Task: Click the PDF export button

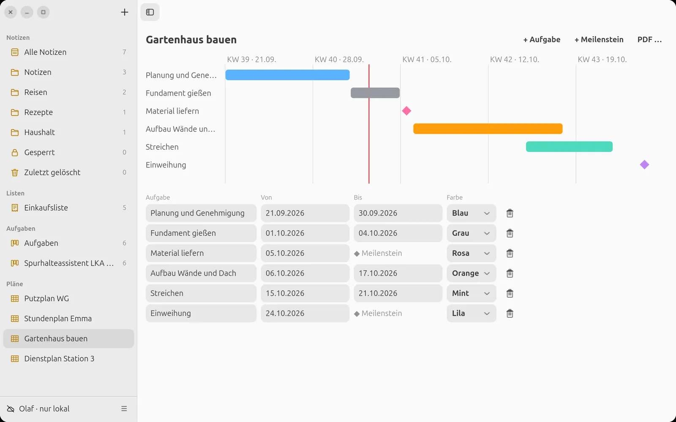Action: (x=649, y=40)
